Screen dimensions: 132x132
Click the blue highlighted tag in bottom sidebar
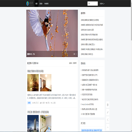[x=92, y=130]
